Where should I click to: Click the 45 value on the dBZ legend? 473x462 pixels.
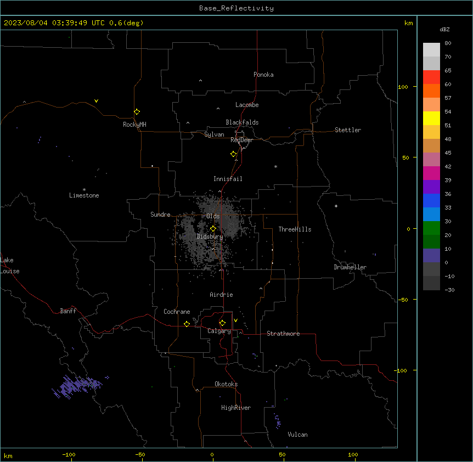click(x=448, y=153)
